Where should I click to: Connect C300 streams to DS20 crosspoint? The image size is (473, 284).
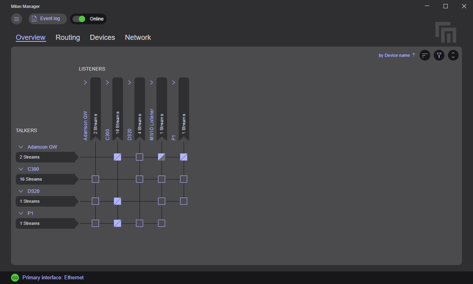140,179
